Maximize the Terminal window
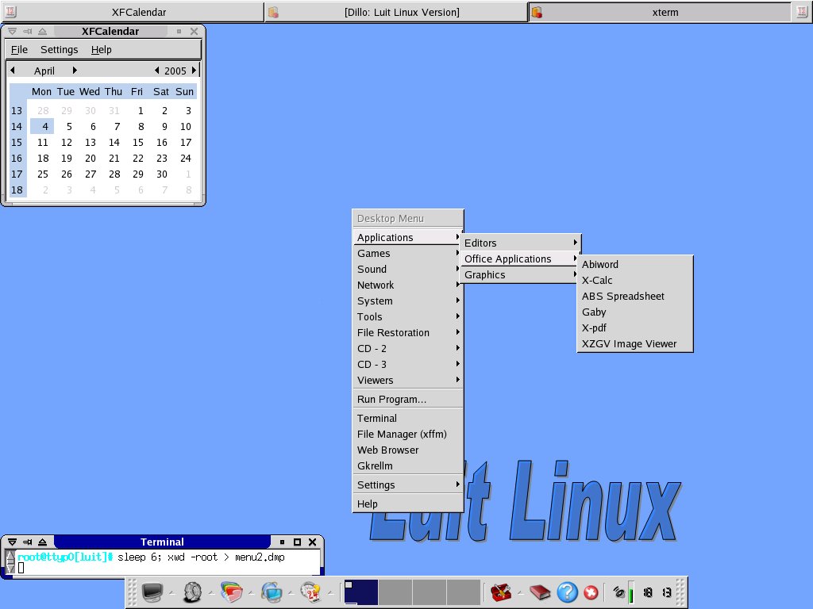813x609 pixels. click(x=297, y=542)
